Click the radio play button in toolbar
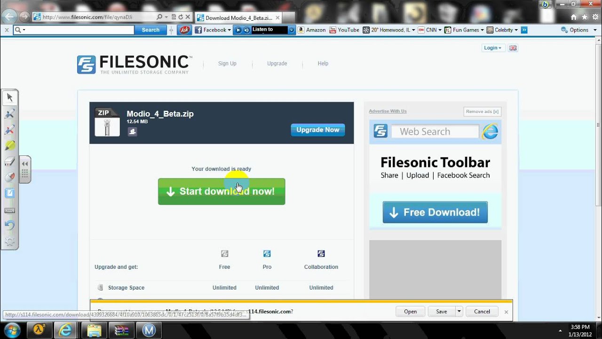Screen dimensions: 602x339 coord(238,30)
